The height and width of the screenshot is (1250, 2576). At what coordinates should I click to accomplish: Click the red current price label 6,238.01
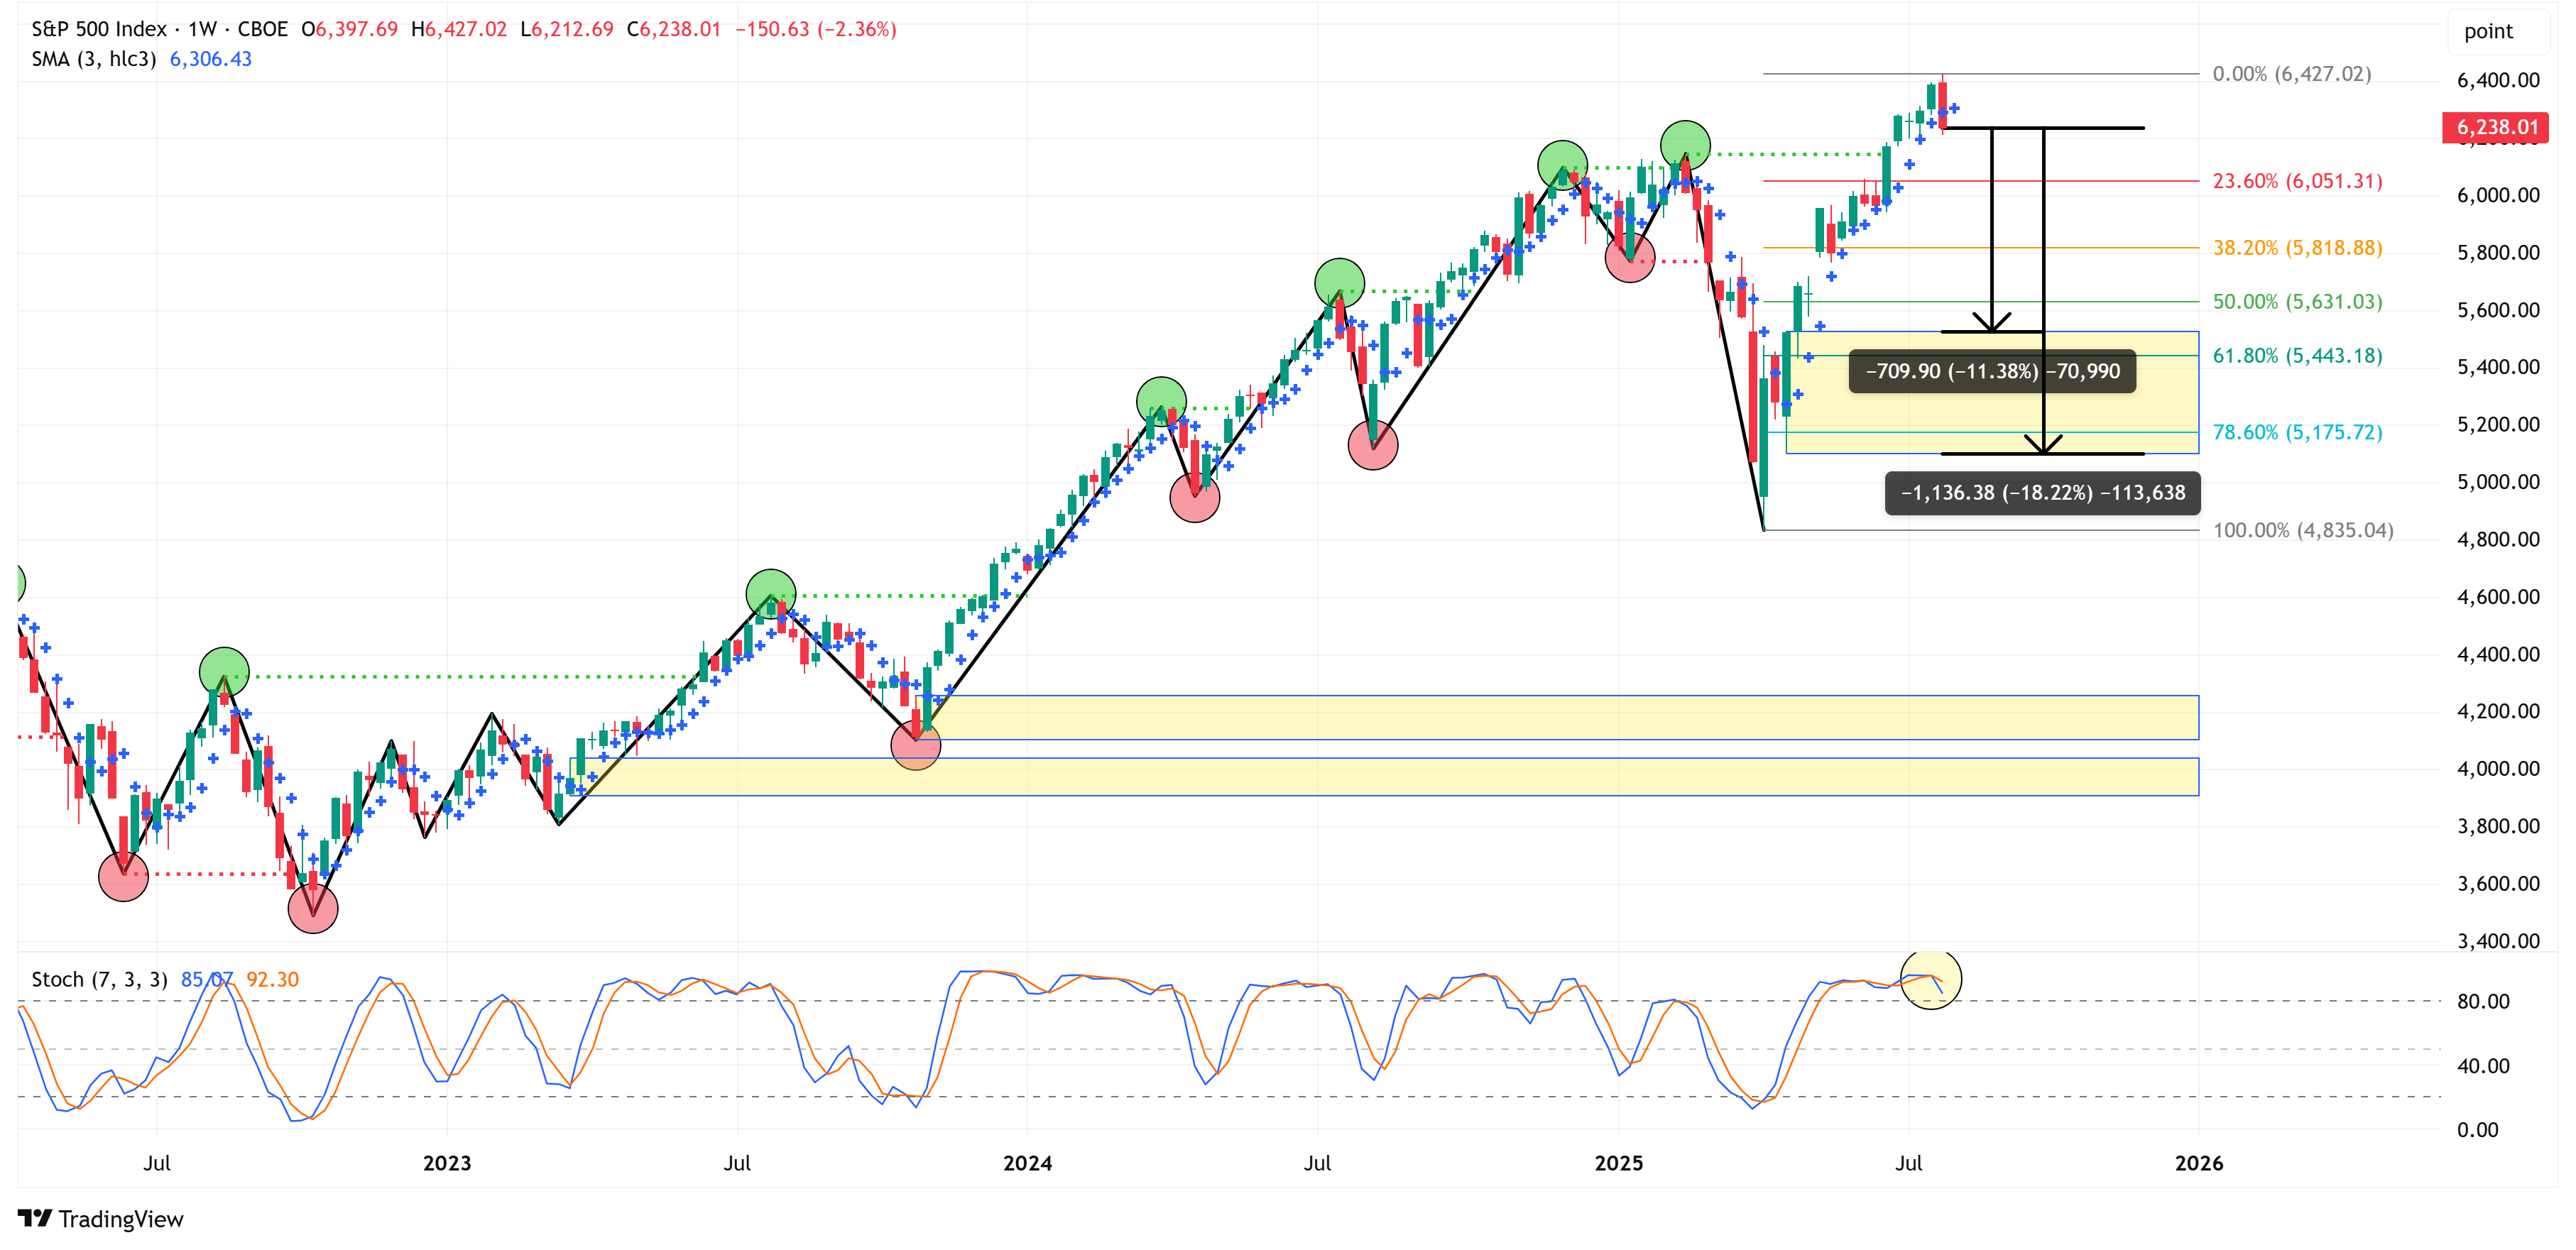[2496, 127]
